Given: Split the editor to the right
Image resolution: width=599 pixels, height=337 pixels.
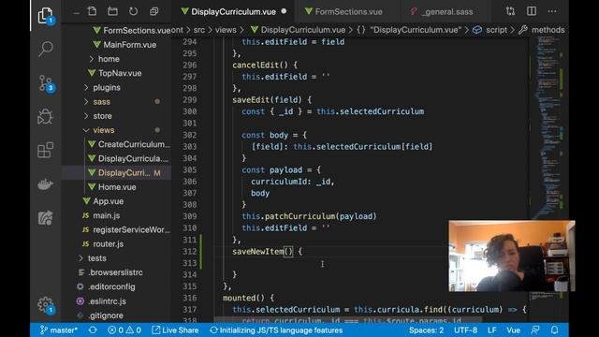Looking at the screenshot, I should (x=532, y=11).
